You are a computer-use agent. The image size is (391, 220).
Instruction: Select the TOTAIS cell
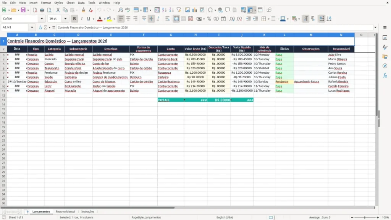click(171, 100)
